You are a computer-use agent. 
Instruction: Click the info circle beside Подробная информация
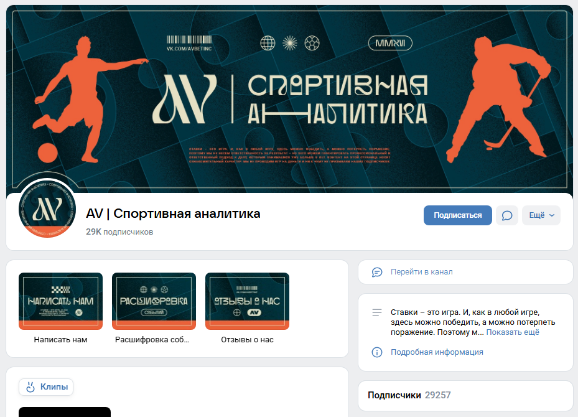378,352
